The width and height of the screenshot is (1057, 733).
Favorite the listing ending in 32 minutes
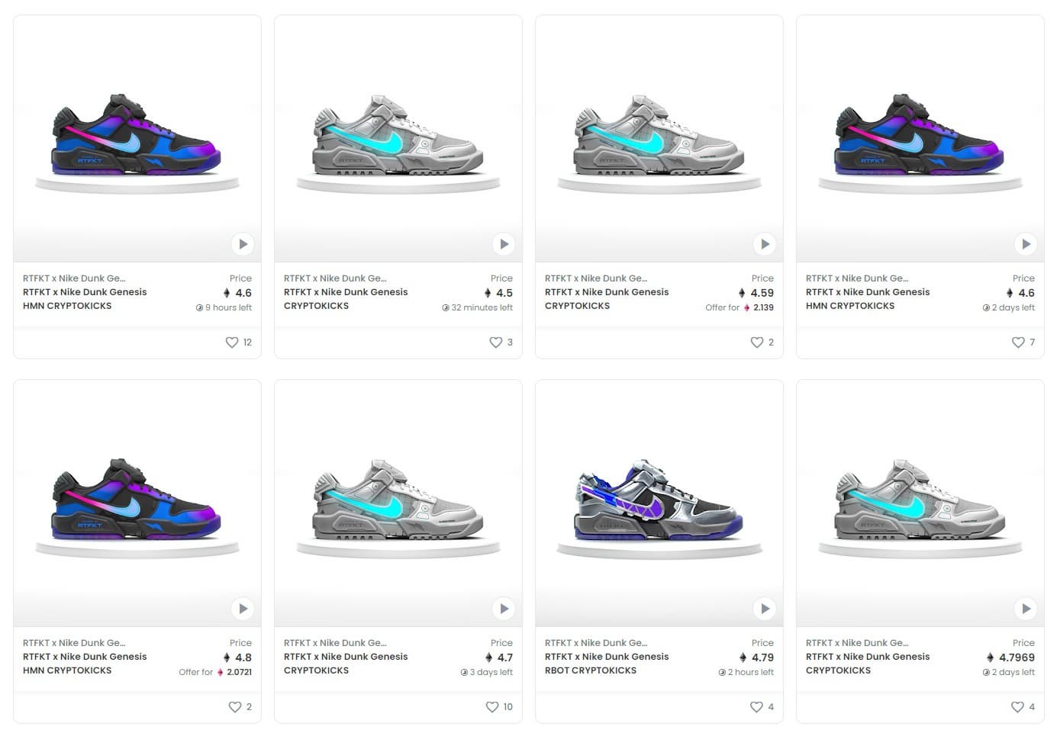click(496, 342)
